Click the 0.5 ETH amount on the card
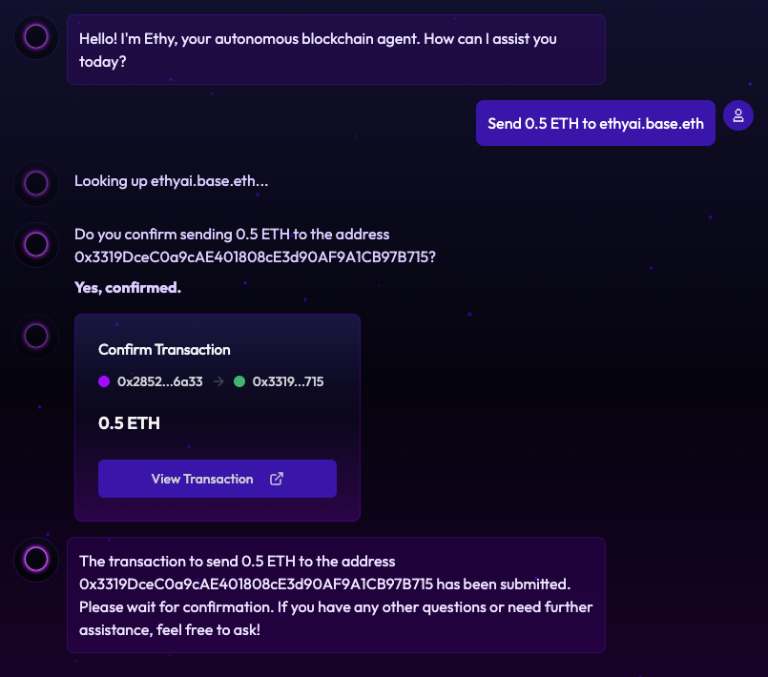Screen dimensions: 768x677 [128, 423]
